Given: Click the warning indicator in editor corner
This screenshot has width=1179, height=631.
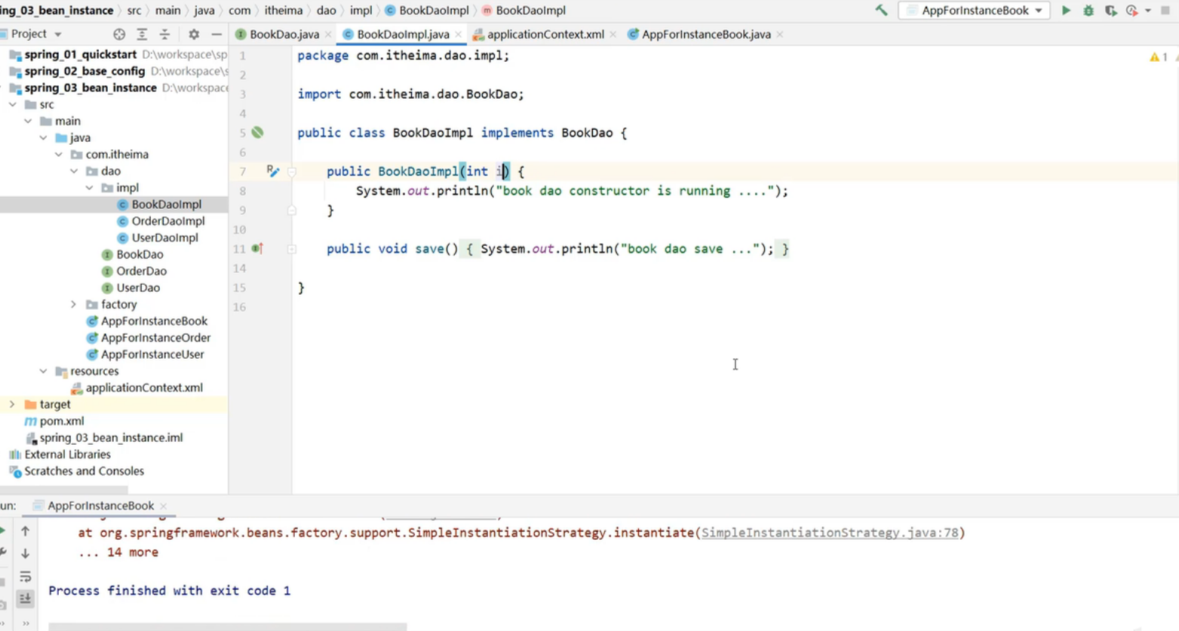Looking at the screenshot, I should [x=1159, y=57].
